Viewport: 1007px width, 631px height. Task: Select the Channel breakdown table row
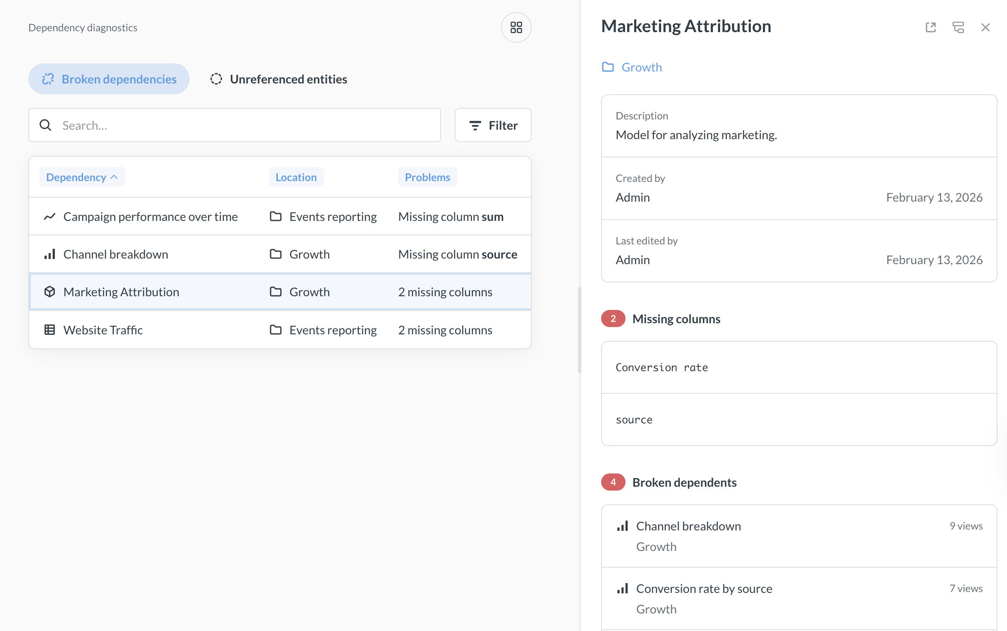[280, 254]
